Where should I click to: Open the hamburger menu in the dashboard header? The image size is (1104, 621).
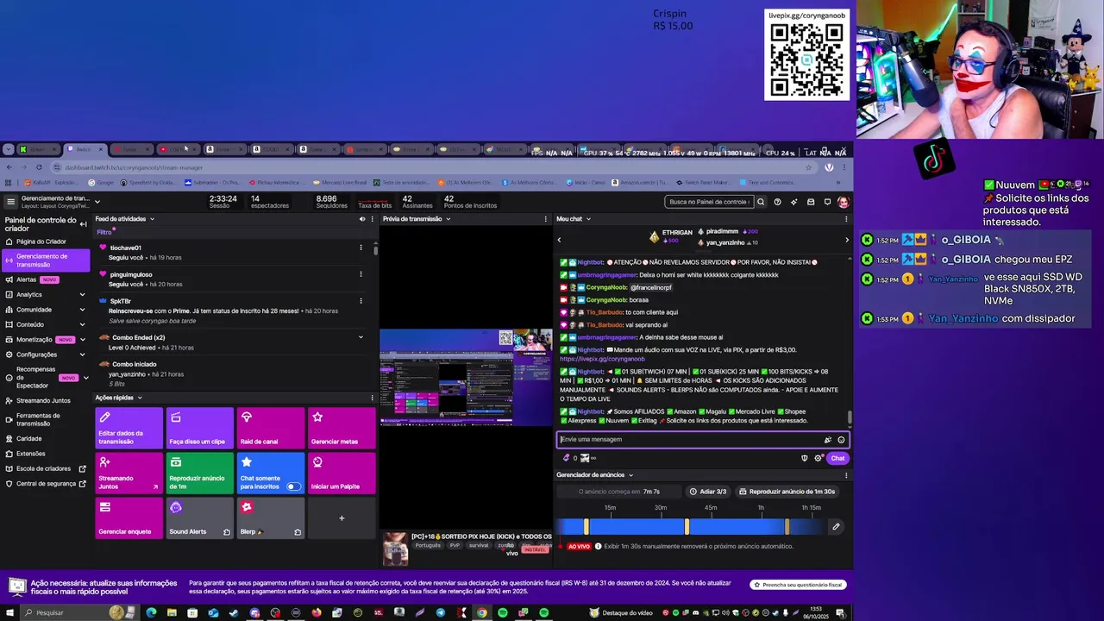pyautogui.click(x=10, y=202)
